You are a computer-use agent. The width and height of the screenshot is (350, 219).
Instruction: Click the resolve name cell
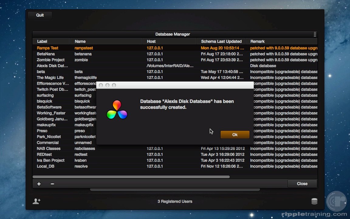pyautogui.click(x=81, y=166)
